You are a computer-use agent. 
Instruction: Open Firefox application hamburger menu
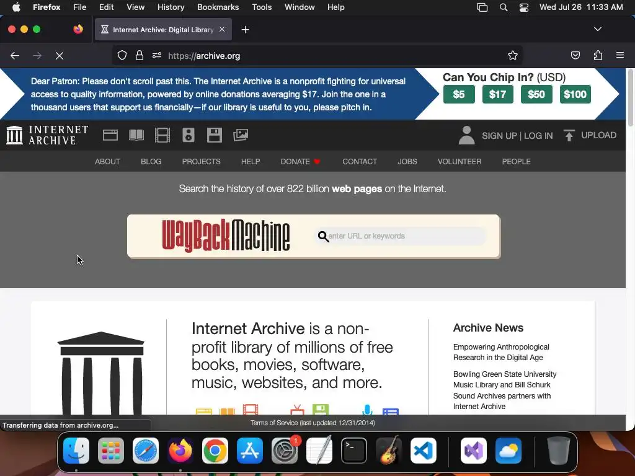[x=620, y=55]
